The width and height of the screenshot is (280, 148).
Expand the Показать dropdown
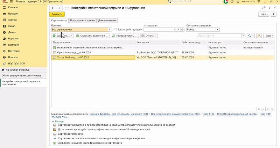click(110, 30)
